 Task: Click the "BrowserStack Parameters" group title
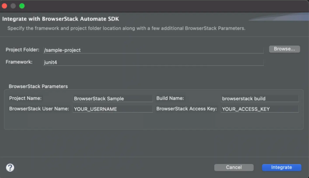(38, 86)
